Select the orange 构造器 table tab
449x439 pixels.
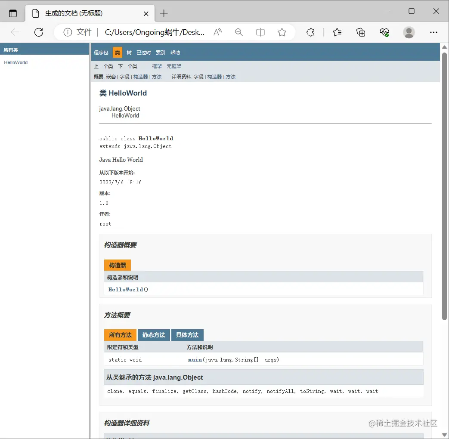pos(118,265)
